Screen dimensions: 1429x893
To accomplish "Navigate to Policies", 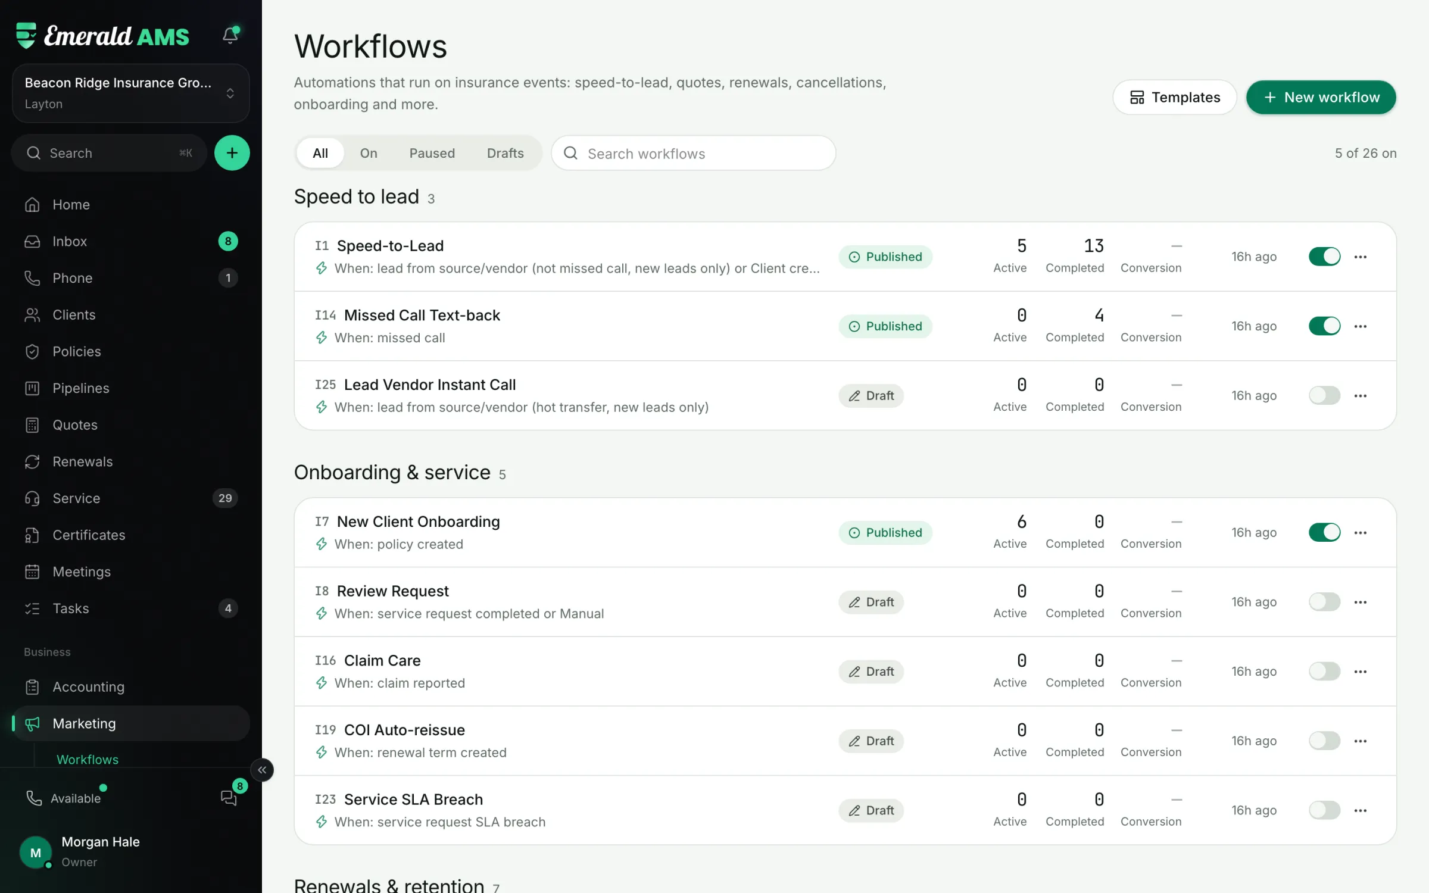I will [x=130, y=352].
